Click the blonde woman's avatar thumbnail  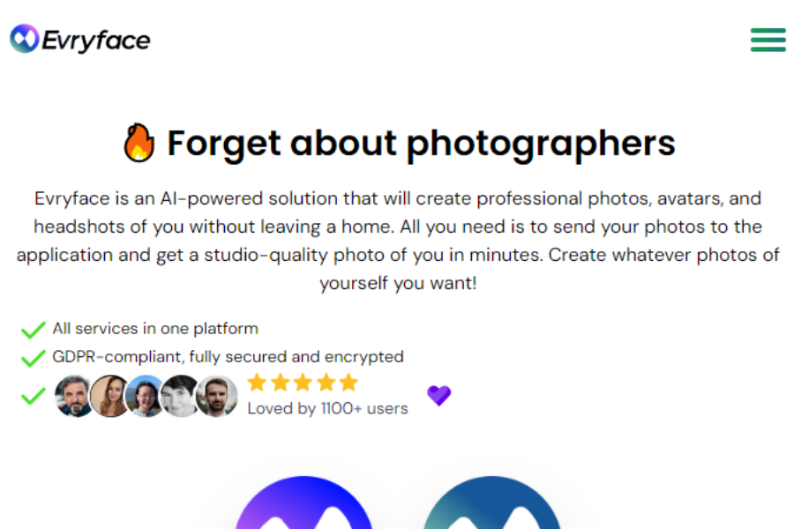point(109,396)
